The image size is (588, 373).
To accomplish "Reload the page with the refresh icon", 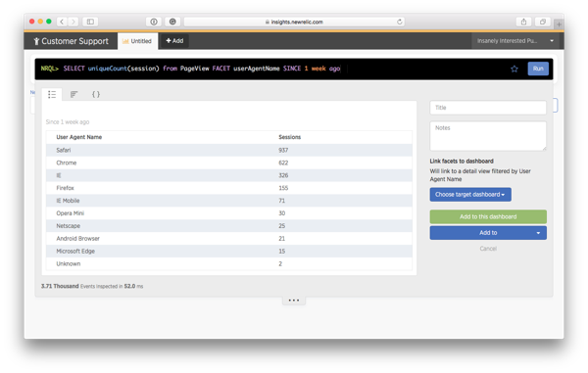I will [400, 22].
